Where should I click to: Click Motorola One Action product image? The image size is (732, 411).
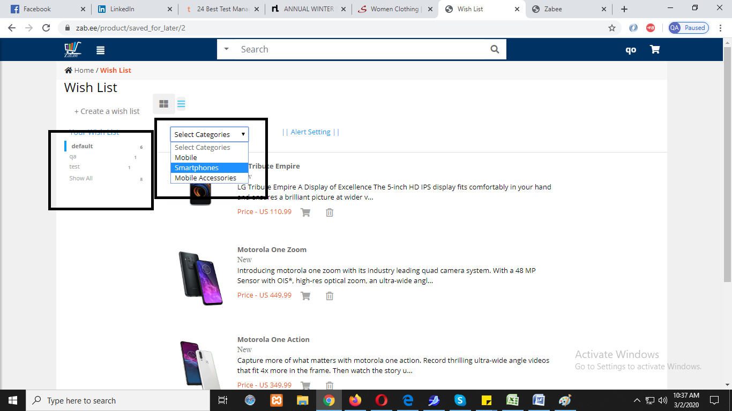click(200, 365)
